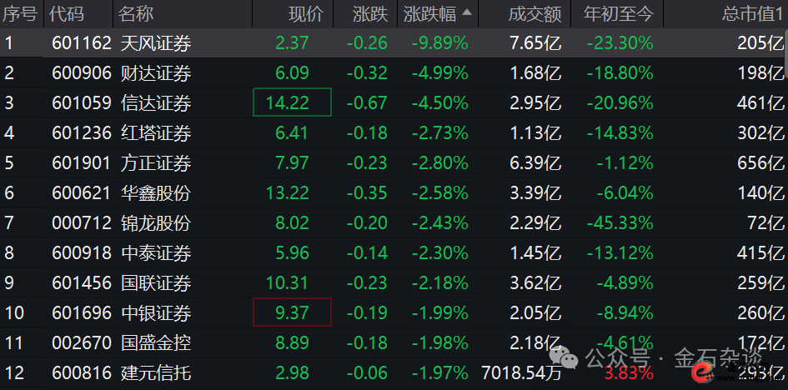Click 华鑫股份 stock name

tap(155, 193)
